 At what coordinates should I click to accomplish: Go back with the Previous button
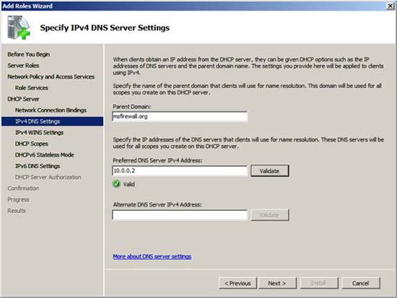click(237, 283)
